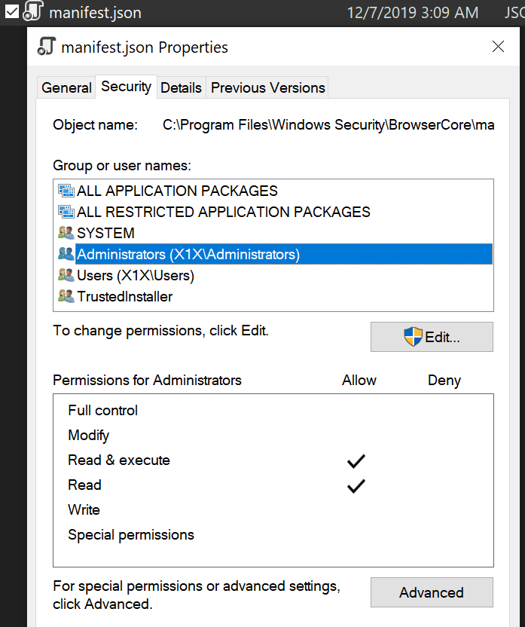Click the Administrators user group icon
This screenshot has width=525, height=627.
[x=66, y=253]
